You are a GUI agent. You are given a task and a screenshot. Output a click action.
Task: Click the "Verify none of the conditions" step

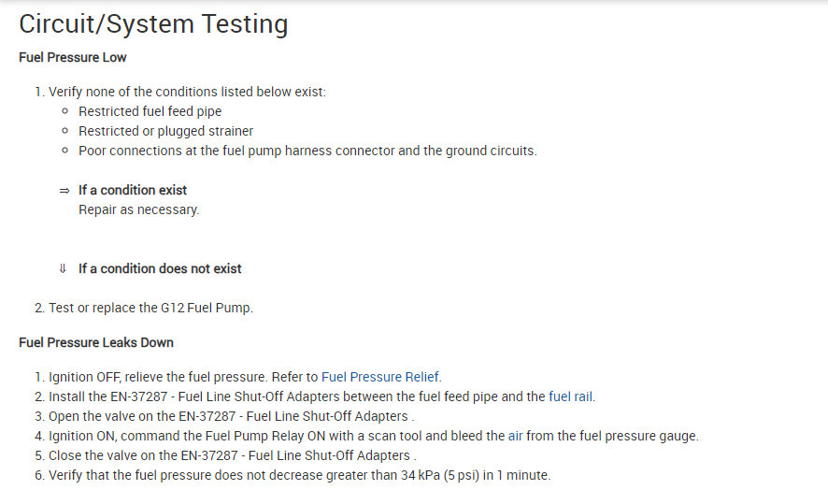point(187,92)
